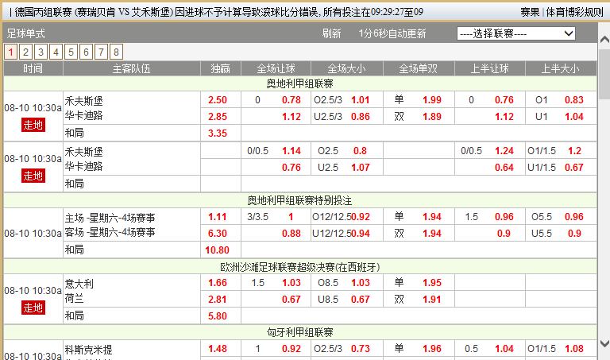Image resolution: width=610 pixels, height=360 pixels.
Task: Select U1/1.5 odds 0.67
Action: pyautogui.click(x=574, y=168)
